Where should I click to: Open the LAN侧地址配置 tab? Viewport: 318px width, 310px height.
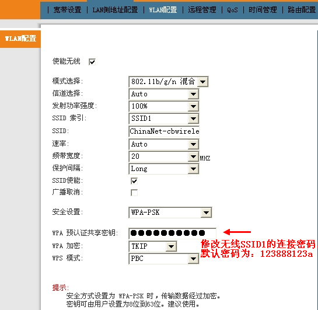coord(115,9)
